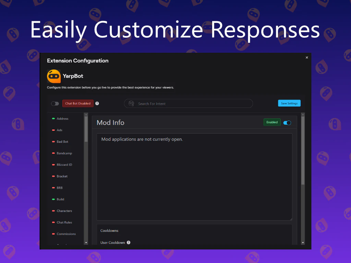Choose the Bracket intent

(x=62, y=176)
